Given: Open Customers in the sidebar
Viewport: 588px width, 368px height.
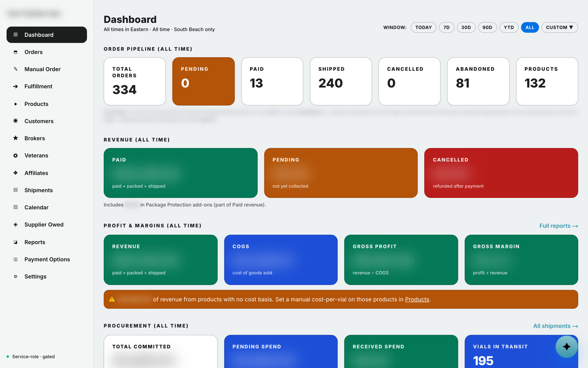Looking at the screenshot, I should 47,121.
